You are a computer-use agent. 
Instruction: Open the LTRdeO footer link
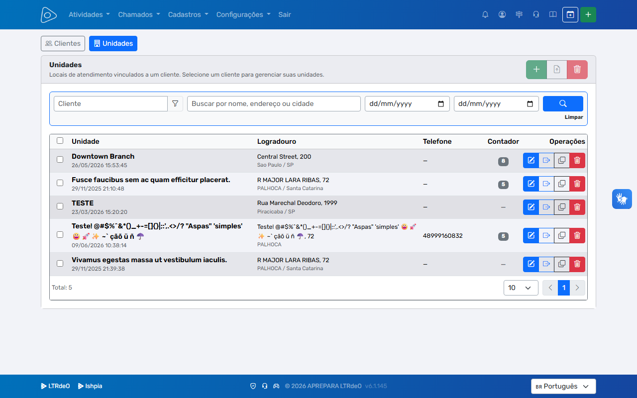55,386
